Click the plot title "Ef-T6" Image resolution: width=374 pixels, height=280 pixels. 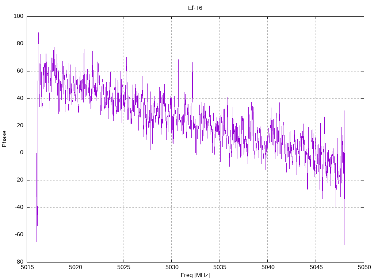click(195, 8)
